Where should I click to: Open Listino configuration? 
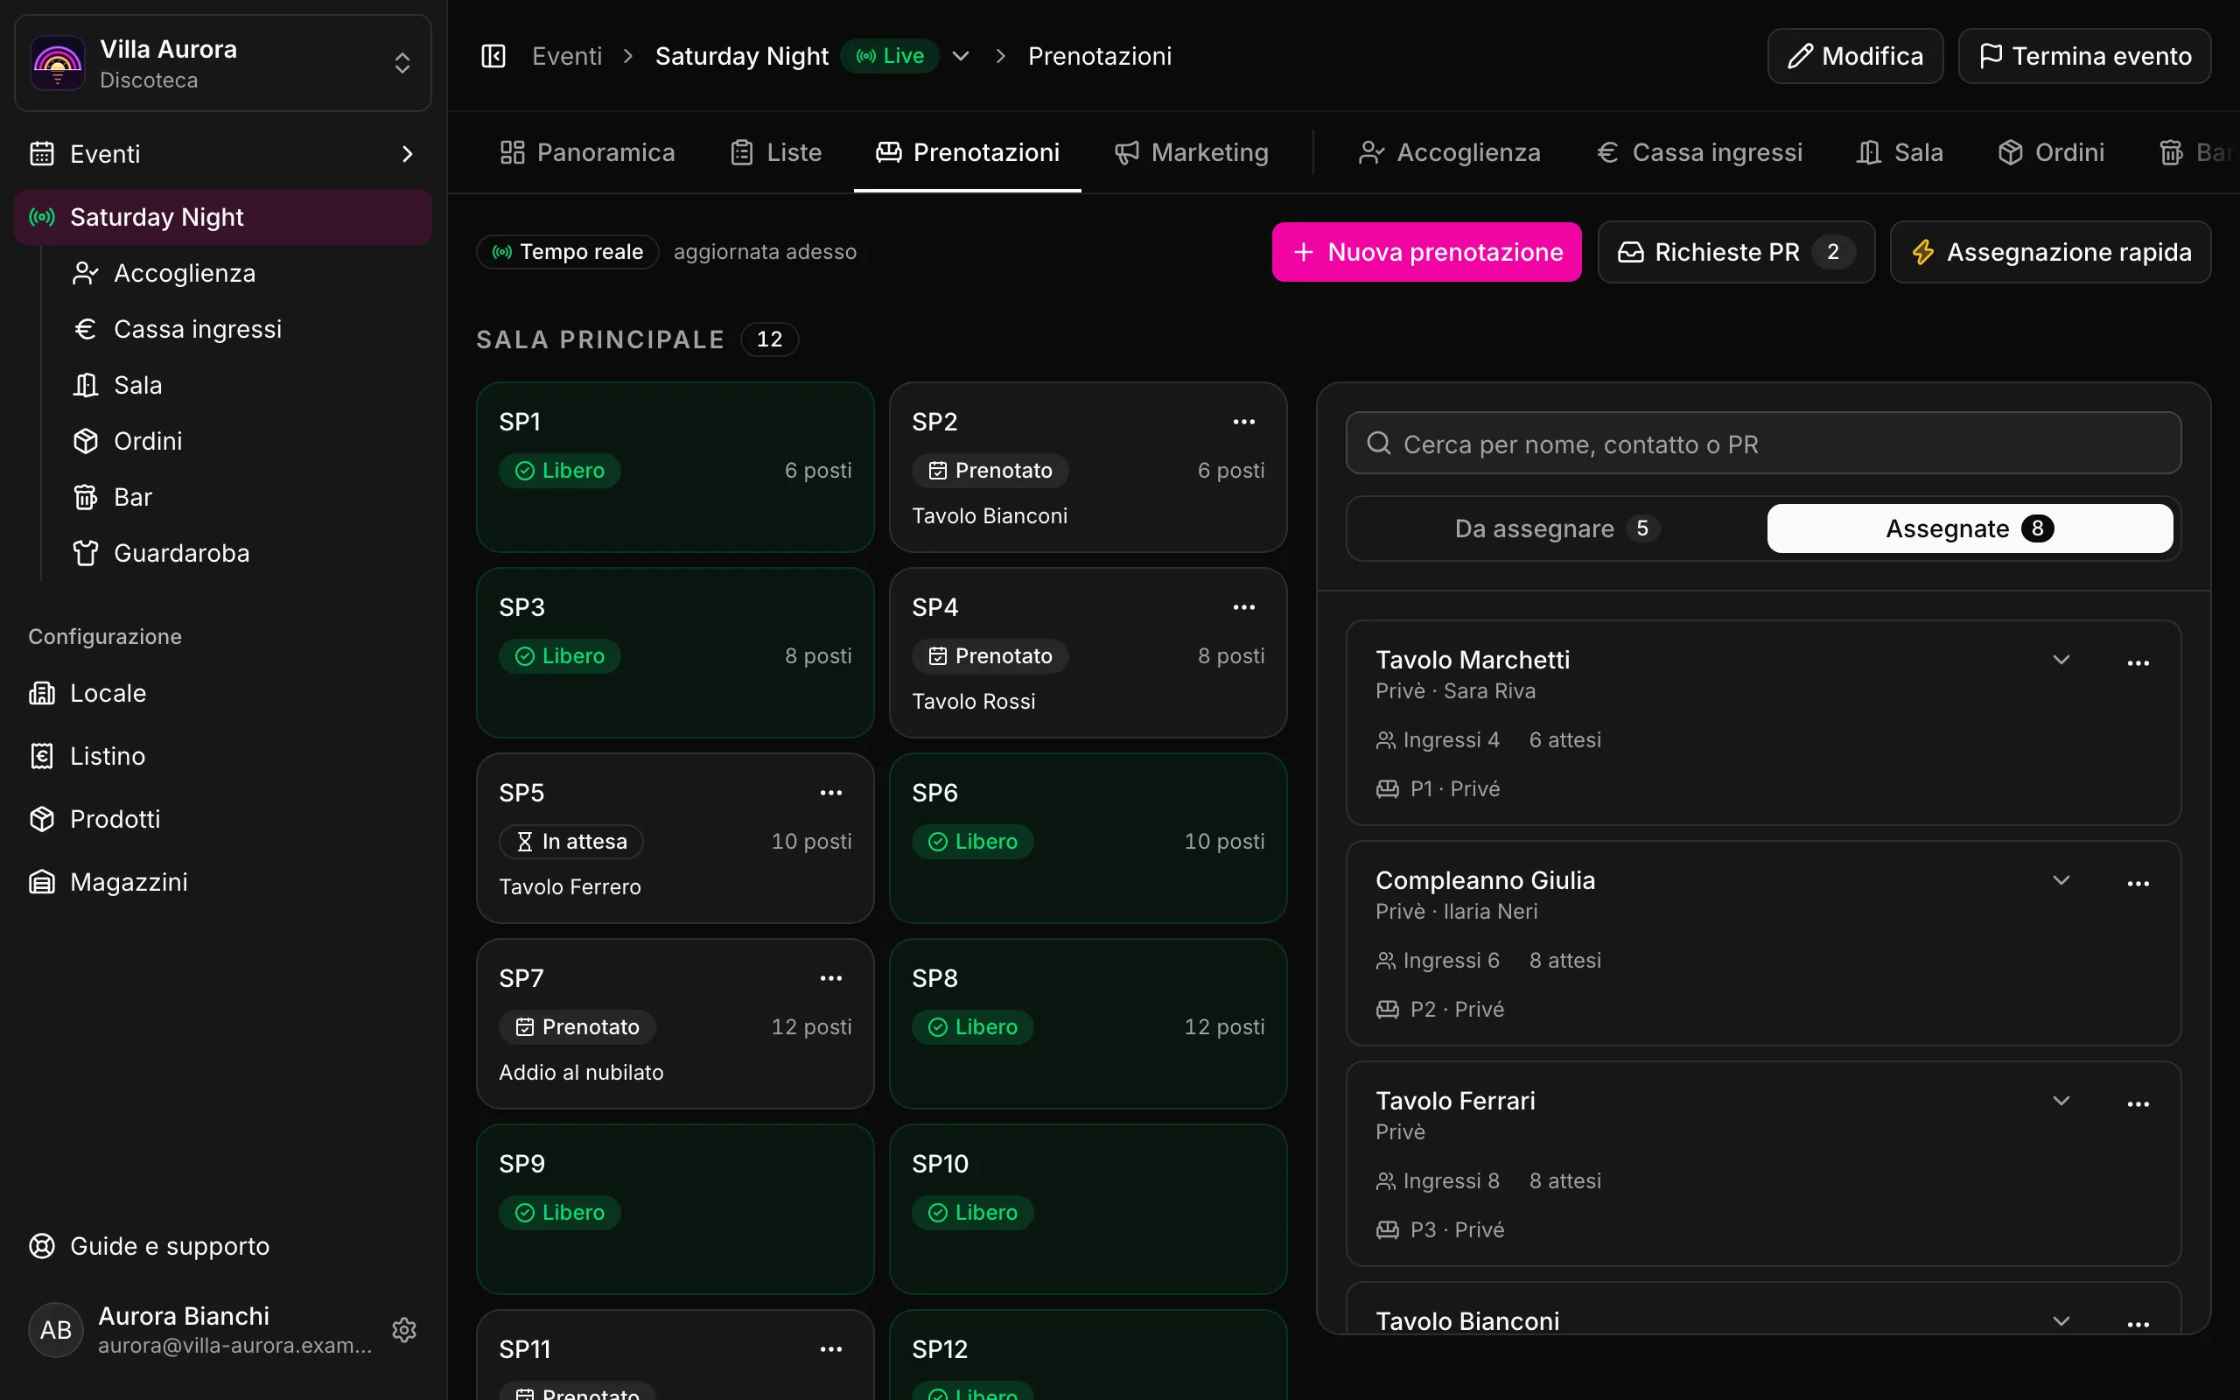tap(223, 755)
